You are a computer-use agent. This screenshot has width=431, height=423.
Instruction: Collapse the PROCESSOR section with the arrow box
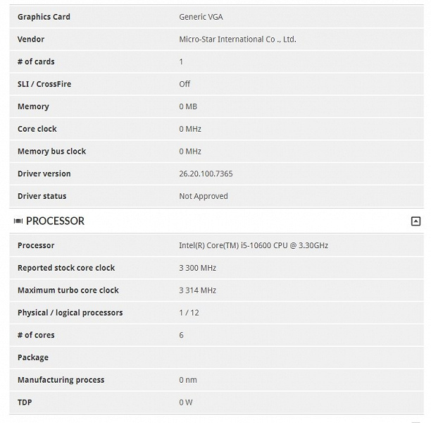click(x=416, y=221)
